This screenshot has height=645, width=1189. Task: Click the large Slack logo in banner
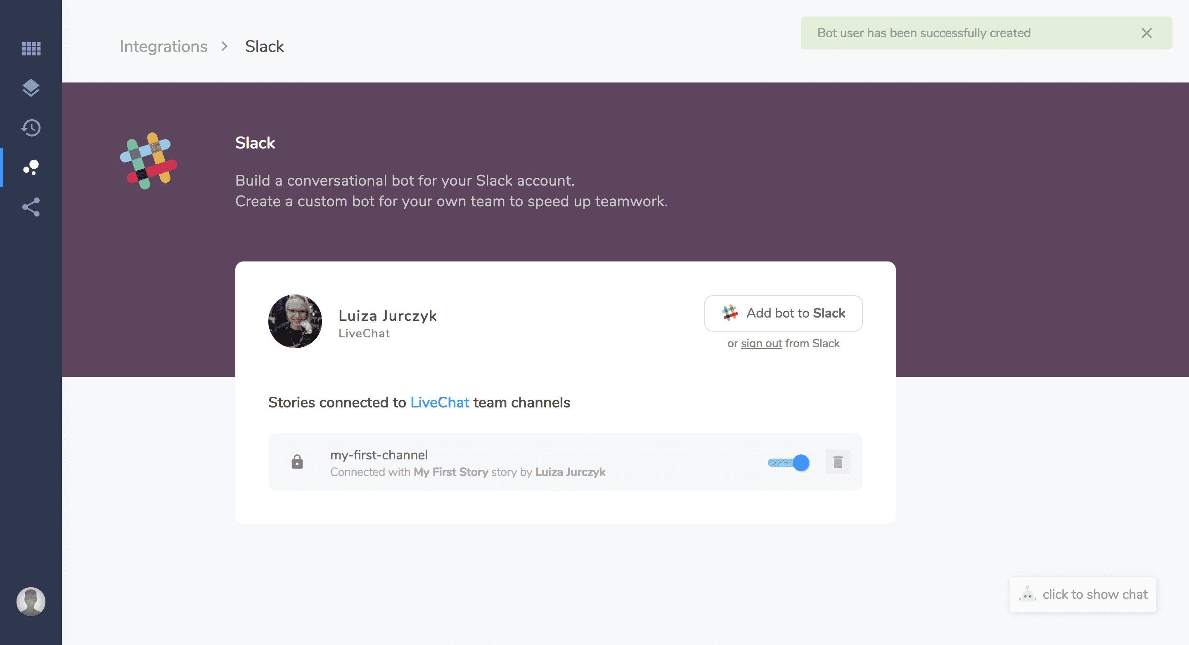pos(149,161)
